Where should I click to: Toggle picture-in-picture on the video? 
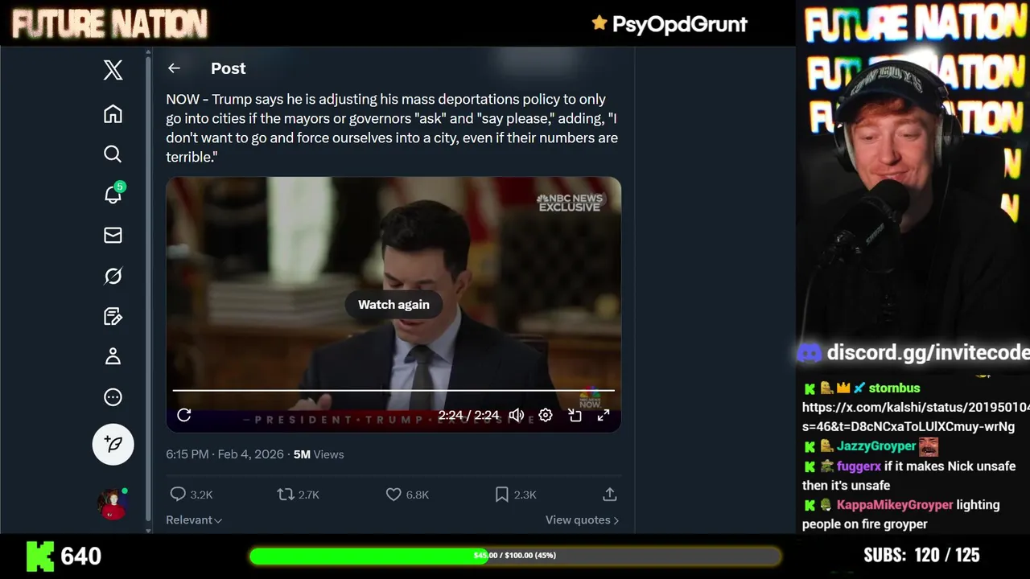[575, 415]
